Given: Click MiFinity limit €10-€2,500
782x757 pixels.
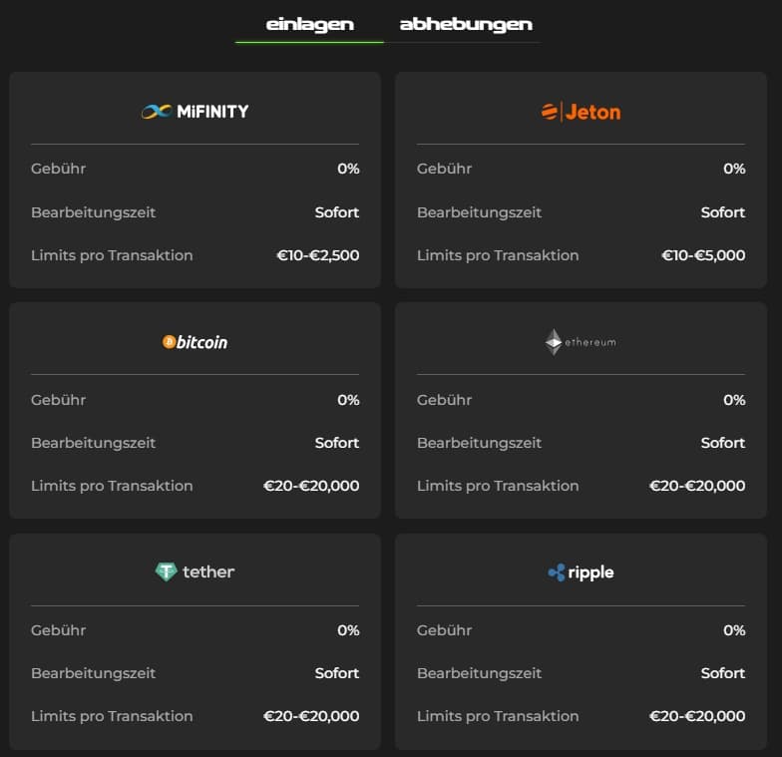Looking at the screenshot, I should (317, 255).
